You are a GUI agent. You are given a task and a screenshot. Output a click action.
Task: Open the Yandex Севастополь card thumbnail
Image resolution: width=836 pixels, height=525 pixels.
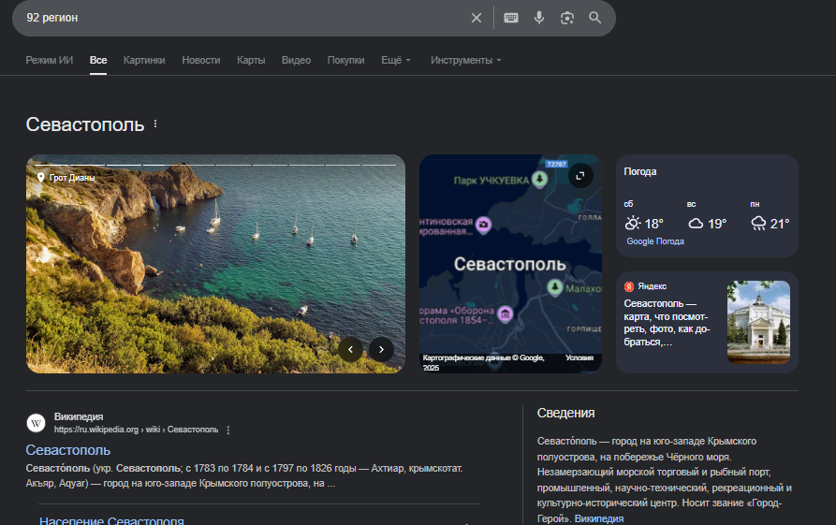click(x=758, y=322)
